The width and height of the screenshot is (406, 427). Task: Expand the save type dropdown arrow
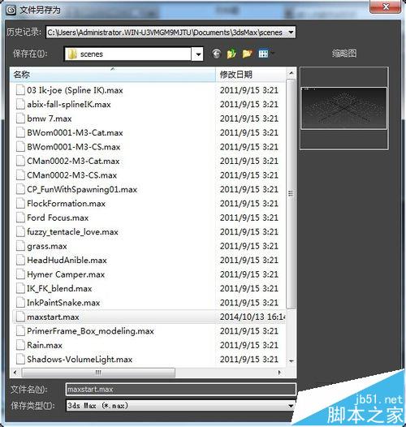pyautogui.click(x=291, y=406)
